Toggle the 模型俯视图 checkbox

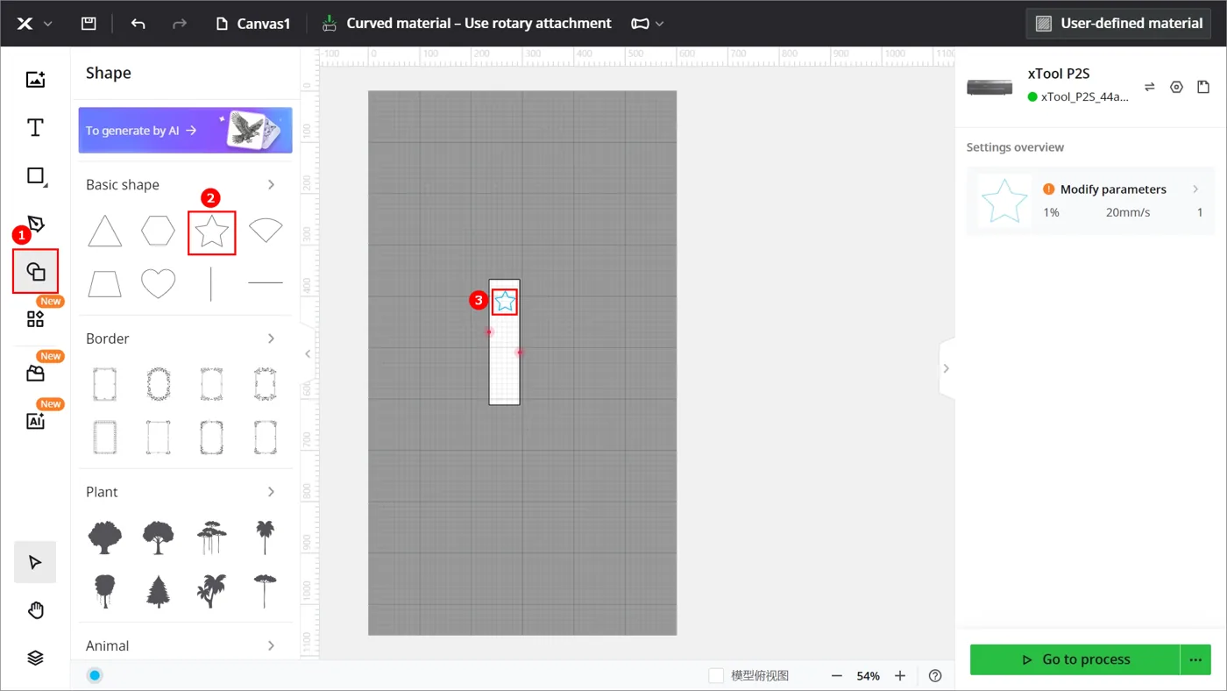click(716, 675)
